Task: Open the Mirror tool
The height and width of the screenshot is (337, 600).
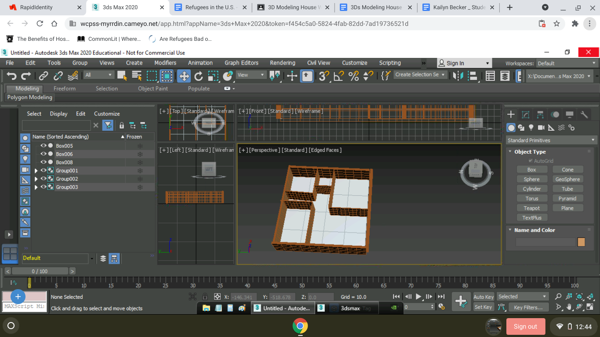Action: [457, 75]
